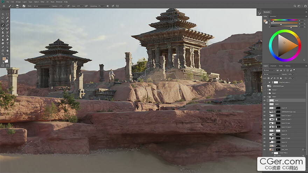Open the Brush Preset picker
This screenshot has height=173, width=308.
[18, 6]
